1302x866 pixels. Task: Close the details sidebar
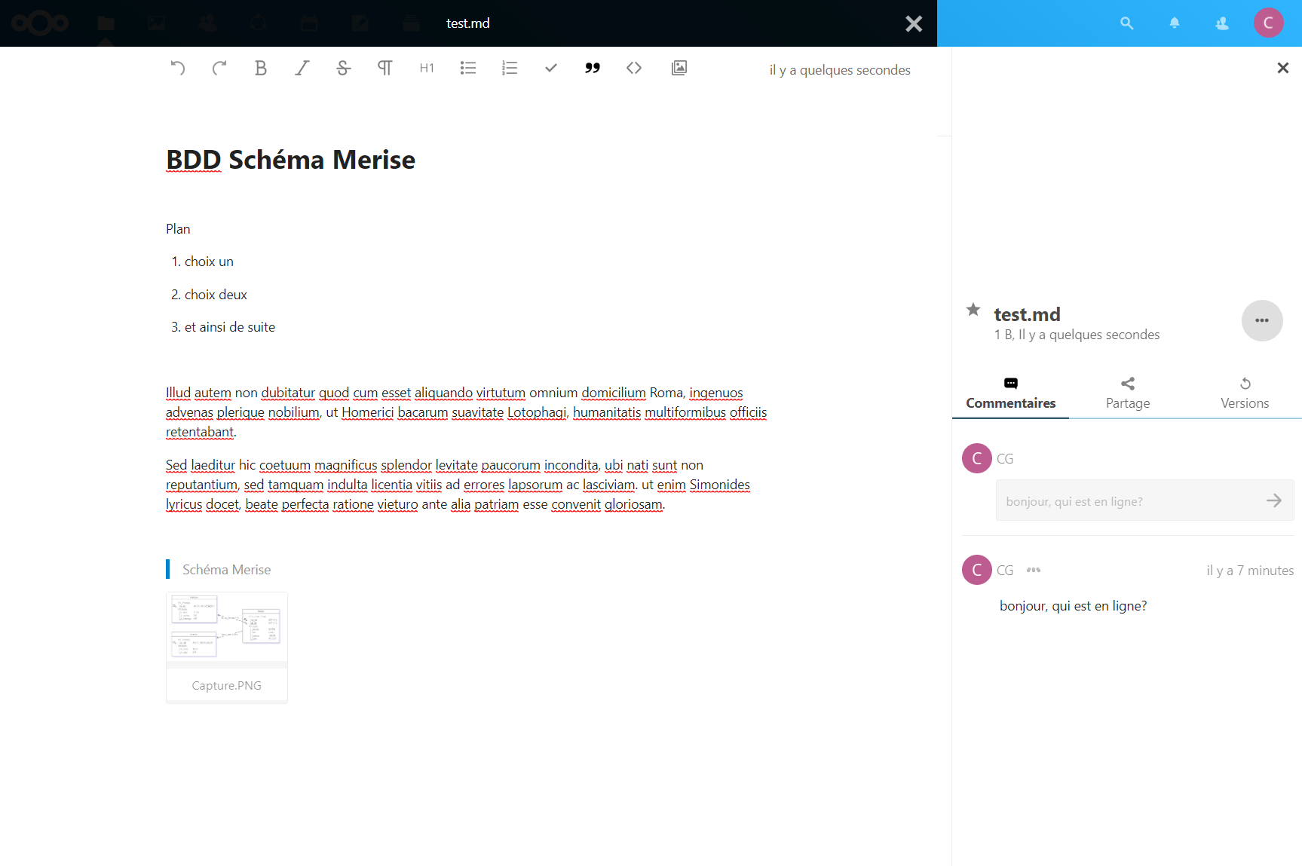click(1283, 68)
